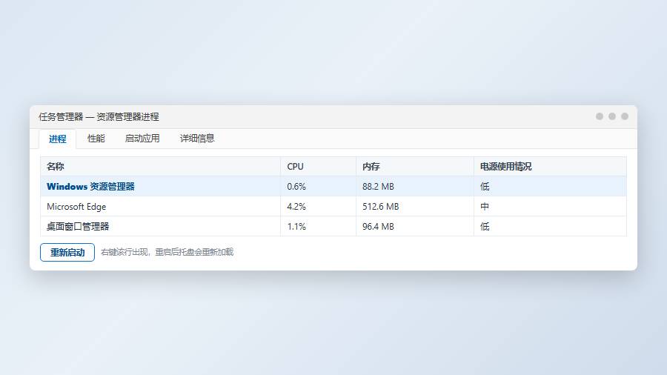
Task: Go to the 启动应用 tab
Action: coord(142,139)
